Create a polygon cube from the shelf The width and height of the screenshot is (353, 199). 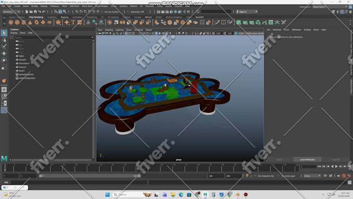(x=17, y=22)
